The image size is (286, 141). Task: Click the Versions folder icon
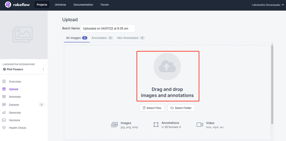[x=4, y=120]
